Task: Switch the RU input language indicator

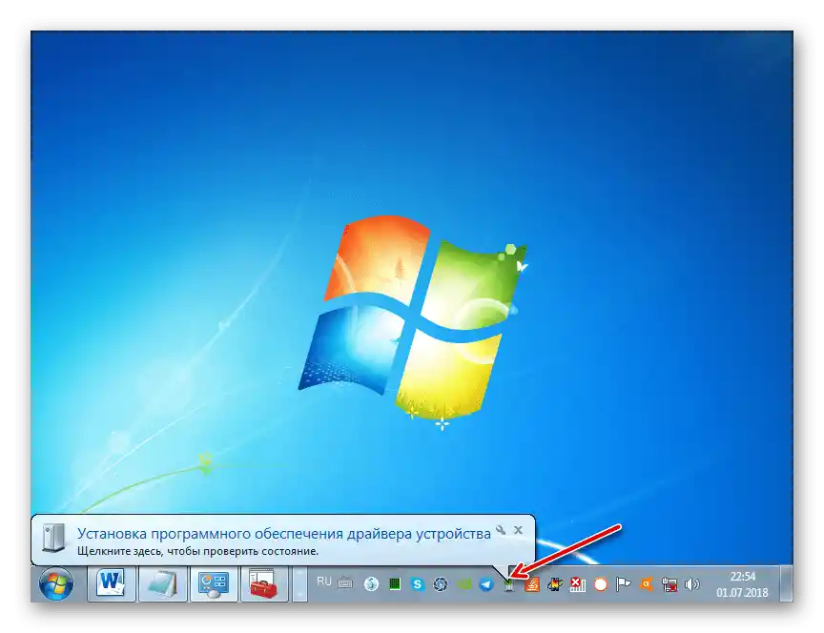Action: coord(323,582)
